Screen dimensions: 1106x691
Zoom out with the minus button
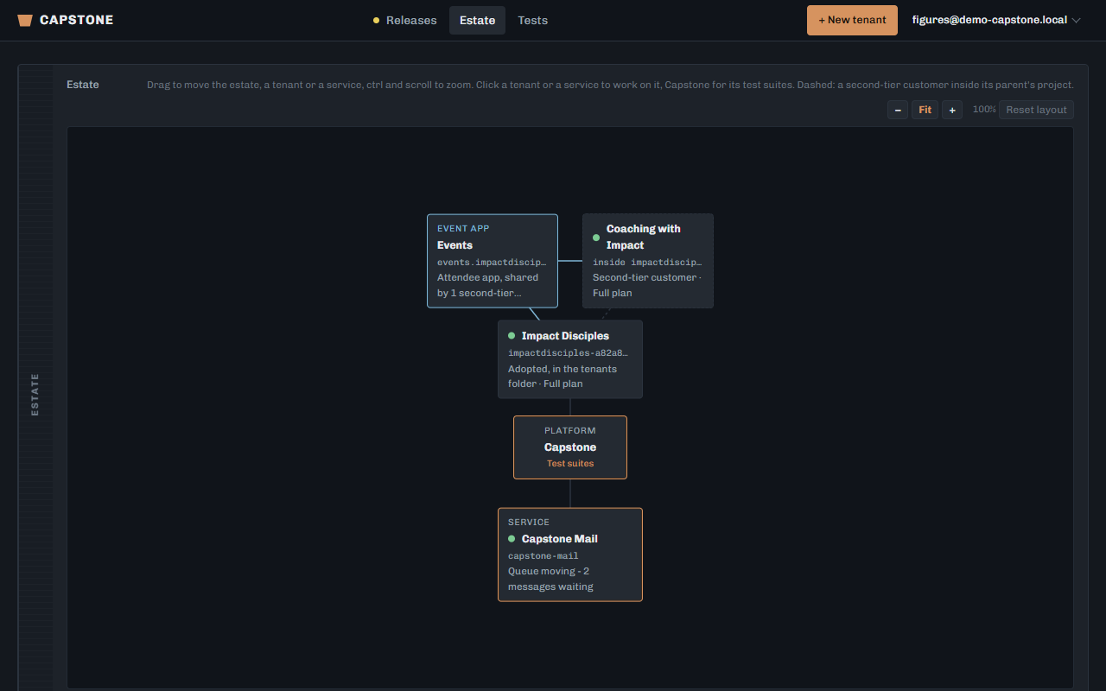point(898,110)
